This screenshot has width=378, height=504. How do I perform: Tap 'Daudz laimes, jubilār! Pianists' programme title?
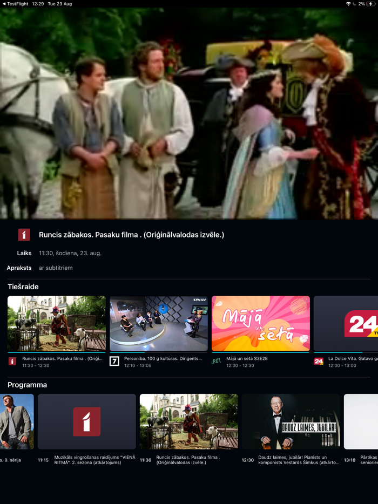[299, 460]
